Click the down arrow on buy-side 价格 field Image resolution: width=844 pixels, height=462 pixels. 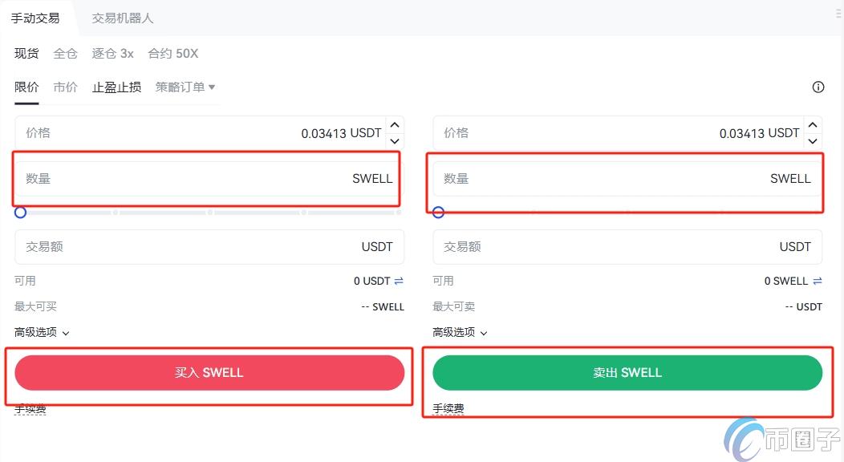(x=394, y=141)
